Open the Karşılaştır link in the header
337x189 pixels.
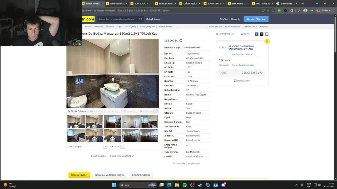point(264,27)
